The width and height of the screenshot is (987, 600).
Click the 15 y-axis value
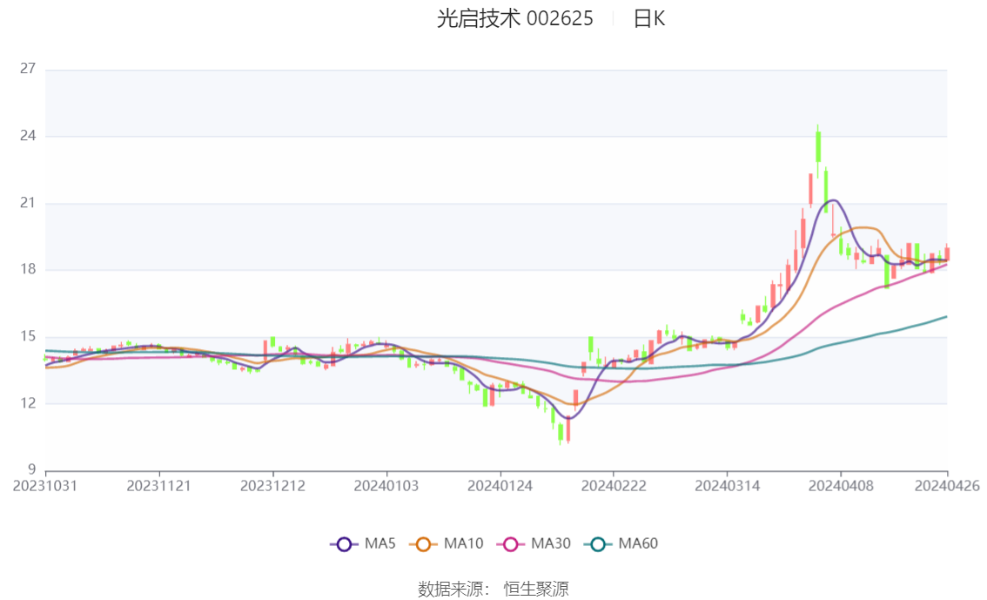click(x=28, y=336)
